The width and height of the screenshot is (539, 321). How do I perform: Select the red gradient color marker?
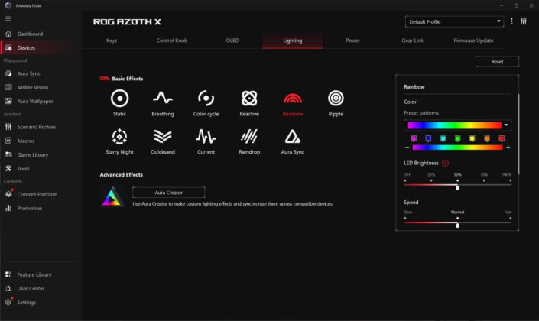(x=502, y=138)
